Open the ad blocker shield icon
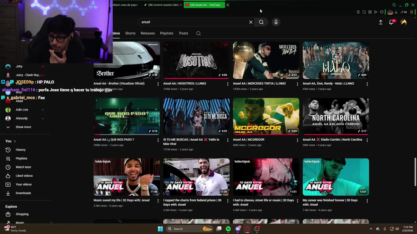The width and height of the screenshot is (417, 234). point(370,12)
